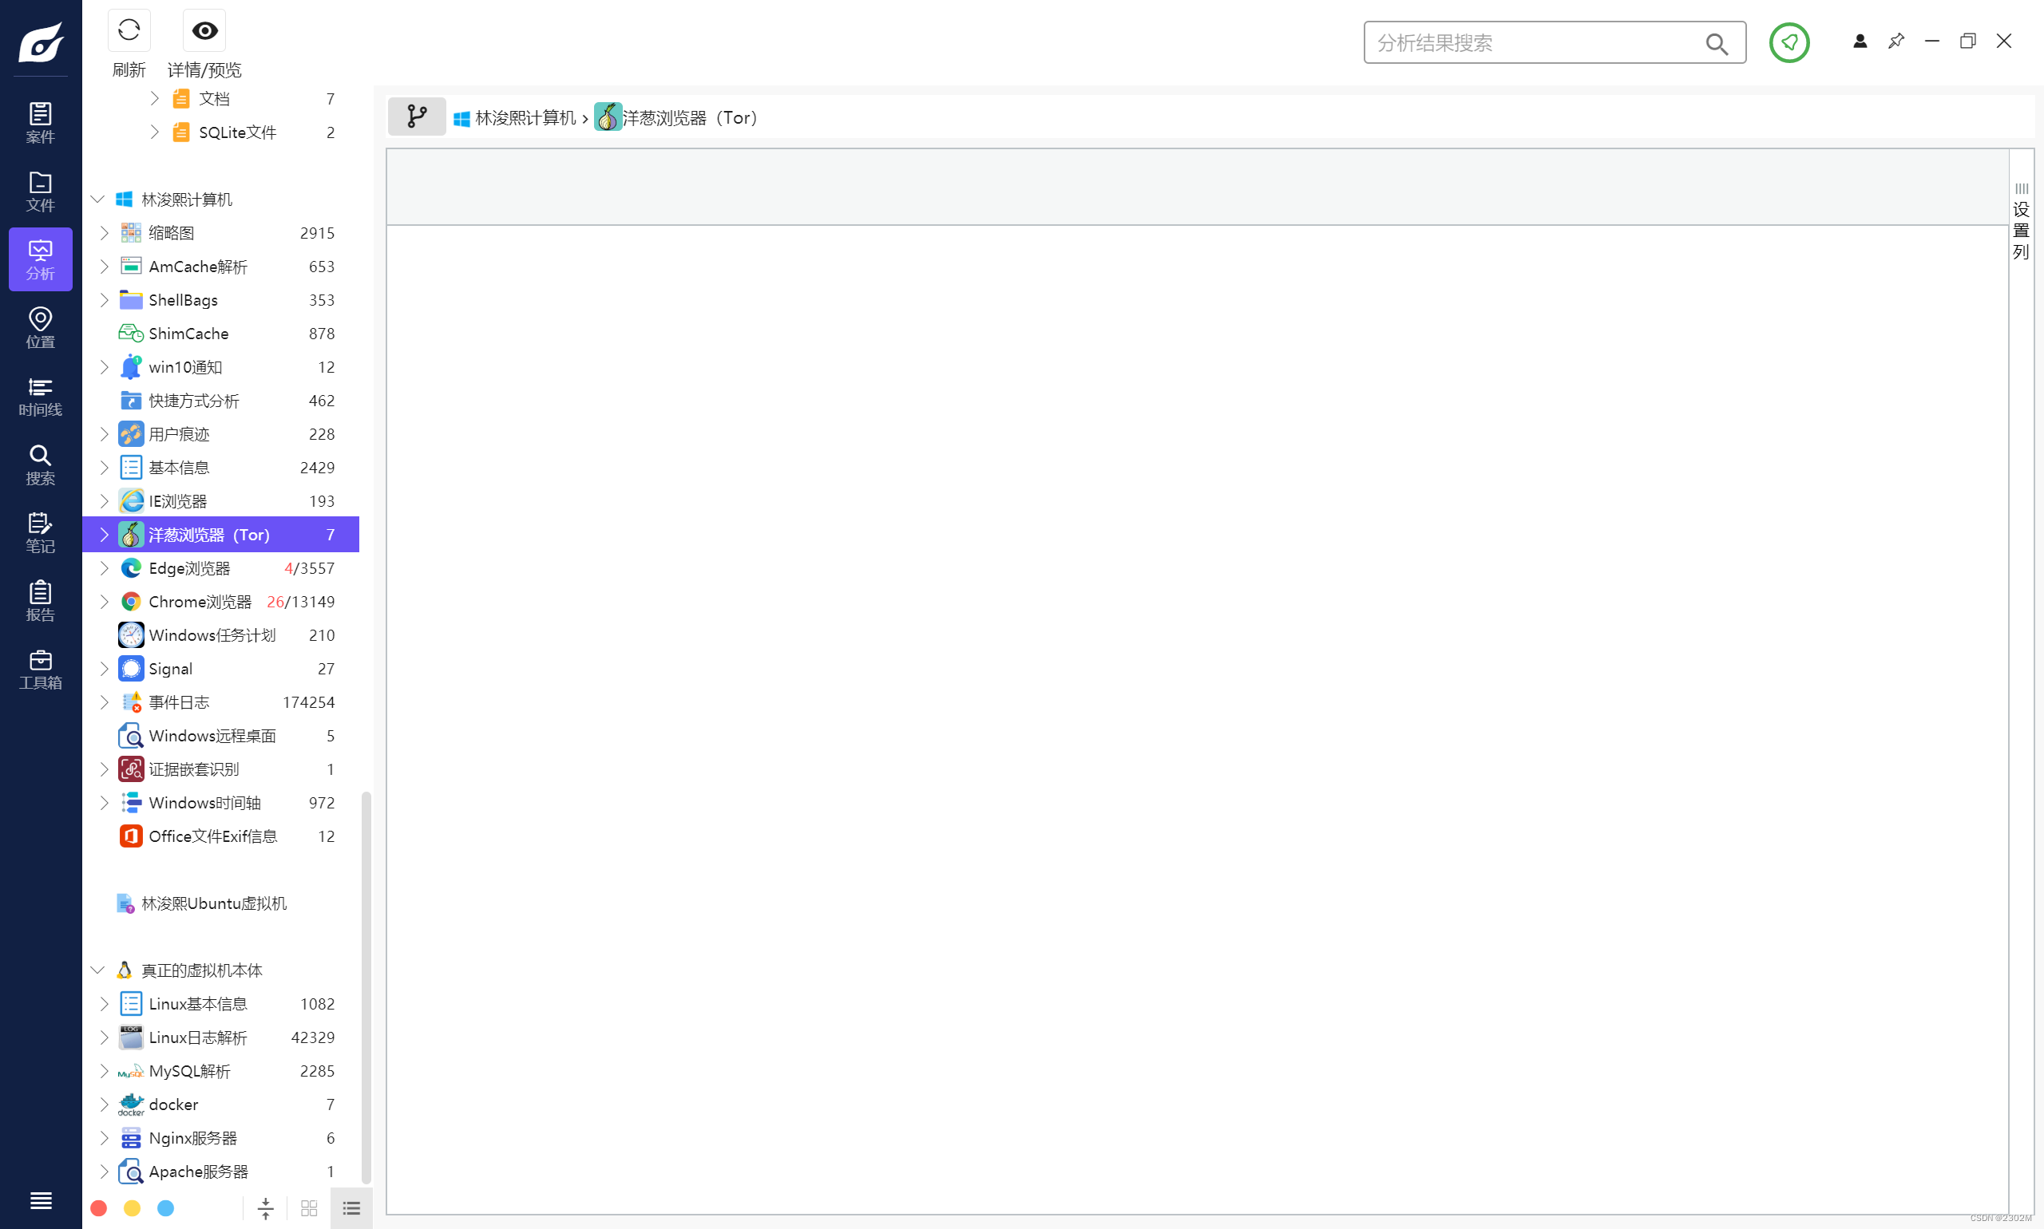Click 林浚熙计算机 in the breadcrumb path

(525, 118)
